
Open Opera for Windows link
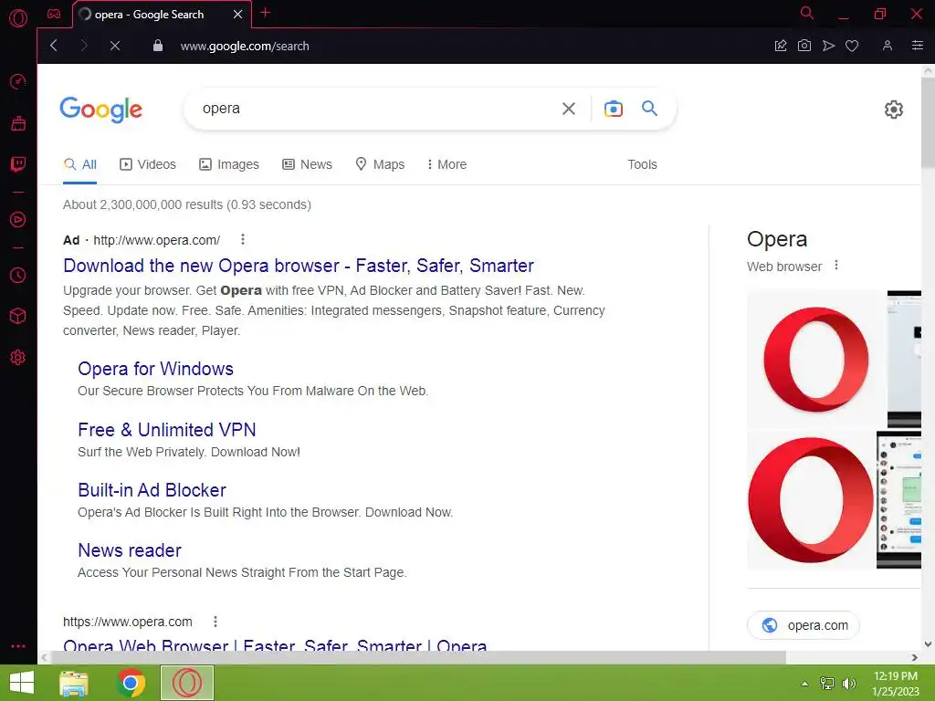click(155, 369)
